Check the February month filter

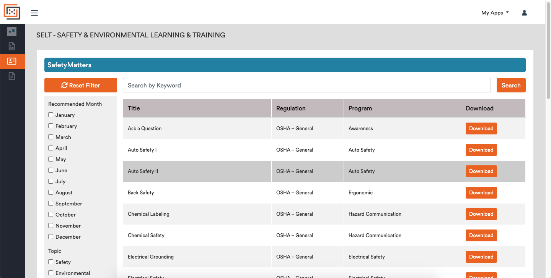51,126
